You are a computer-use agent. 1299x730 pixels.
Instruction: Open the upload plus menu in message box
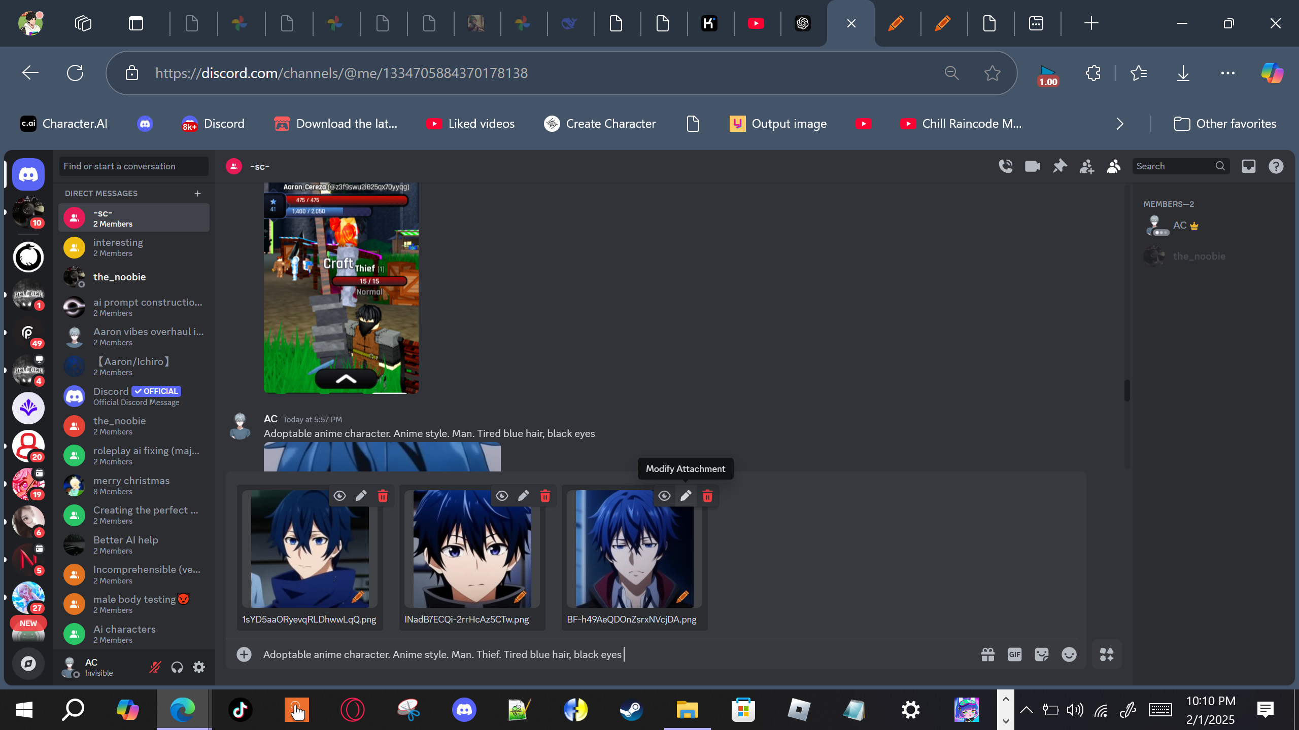point(244,654)
